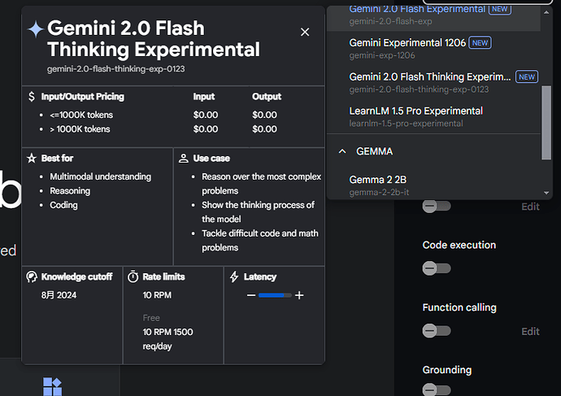Click the scroll up arrow in model list

[x=546, y=12]
